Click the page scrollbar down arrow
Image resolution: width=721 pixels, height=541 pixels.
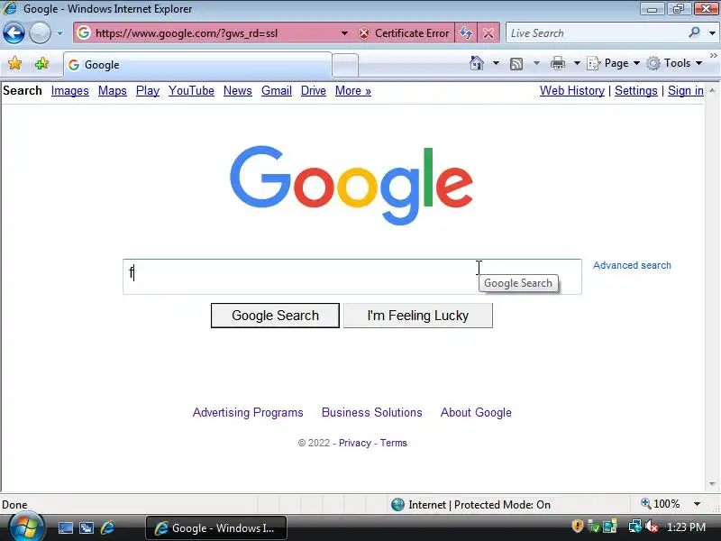tap(712, 484)
